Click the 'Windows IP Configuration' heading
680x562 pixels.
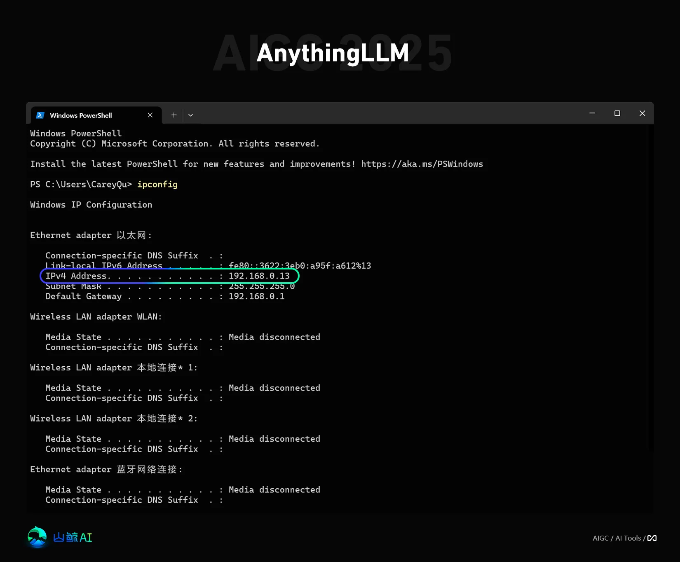point(91,205)
